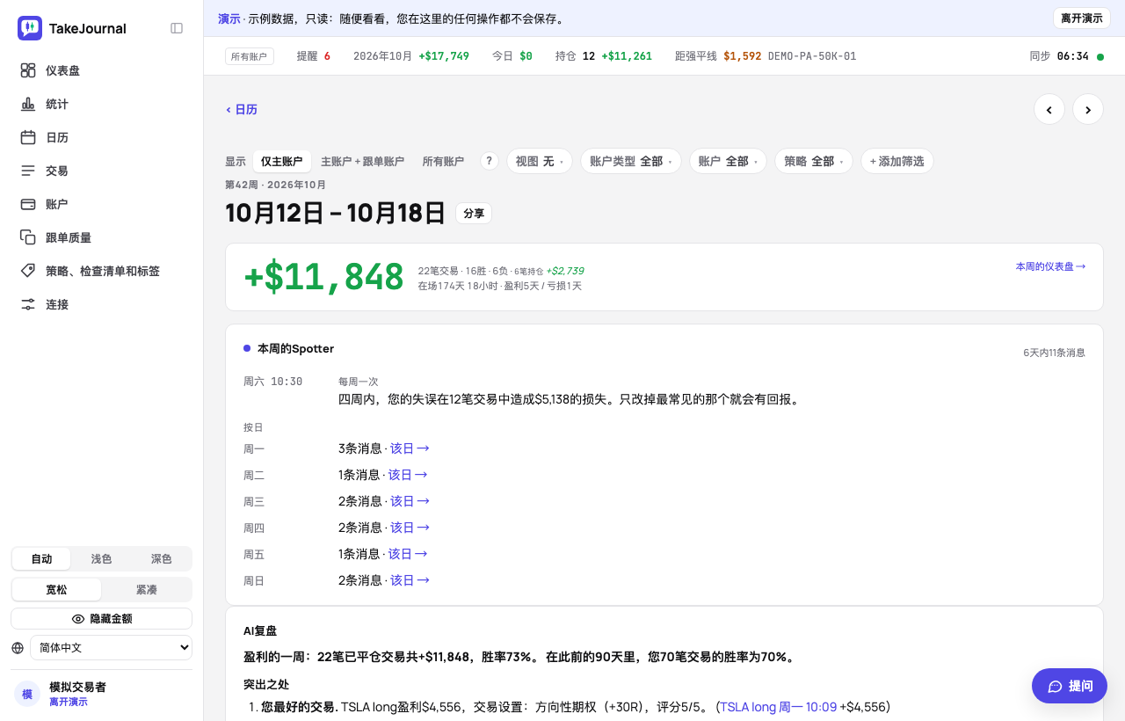Select 宽松 density option

point(56,589)
